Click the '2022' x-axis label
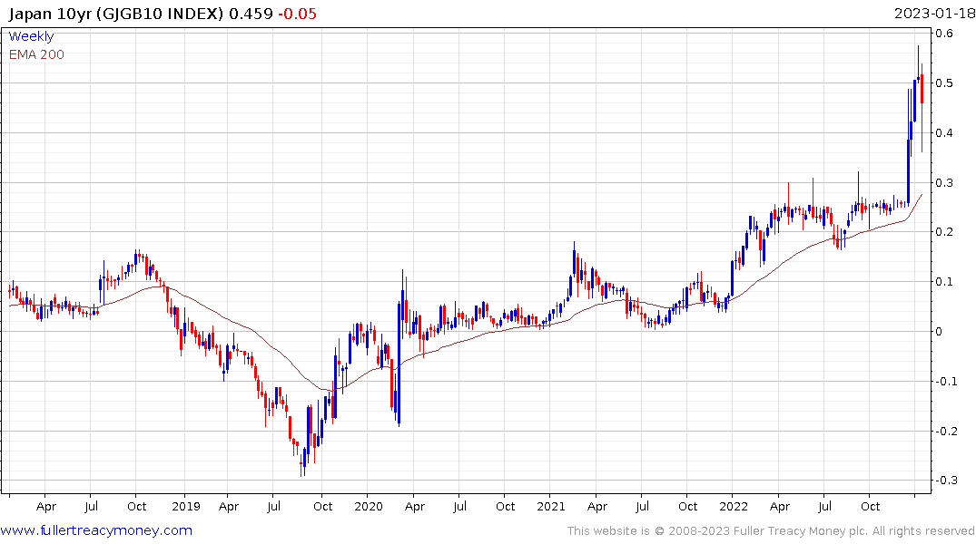976x544 pixels. coord(734,506)
